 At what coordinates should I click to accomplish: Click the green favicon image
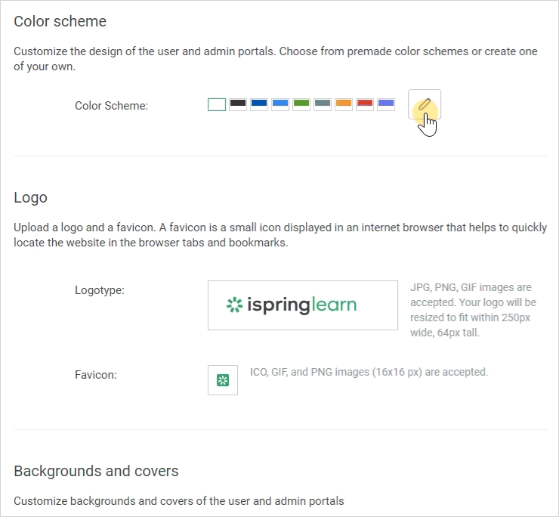223,380
